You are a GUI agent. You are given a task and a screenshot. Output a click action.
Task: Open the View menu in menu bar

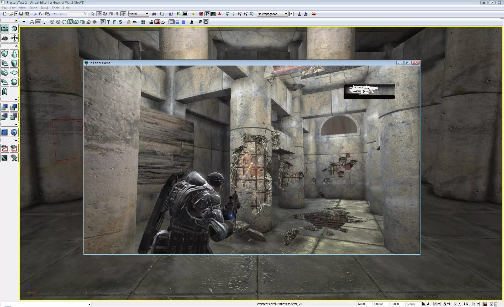pyautogui.click(x=22, y=8)
